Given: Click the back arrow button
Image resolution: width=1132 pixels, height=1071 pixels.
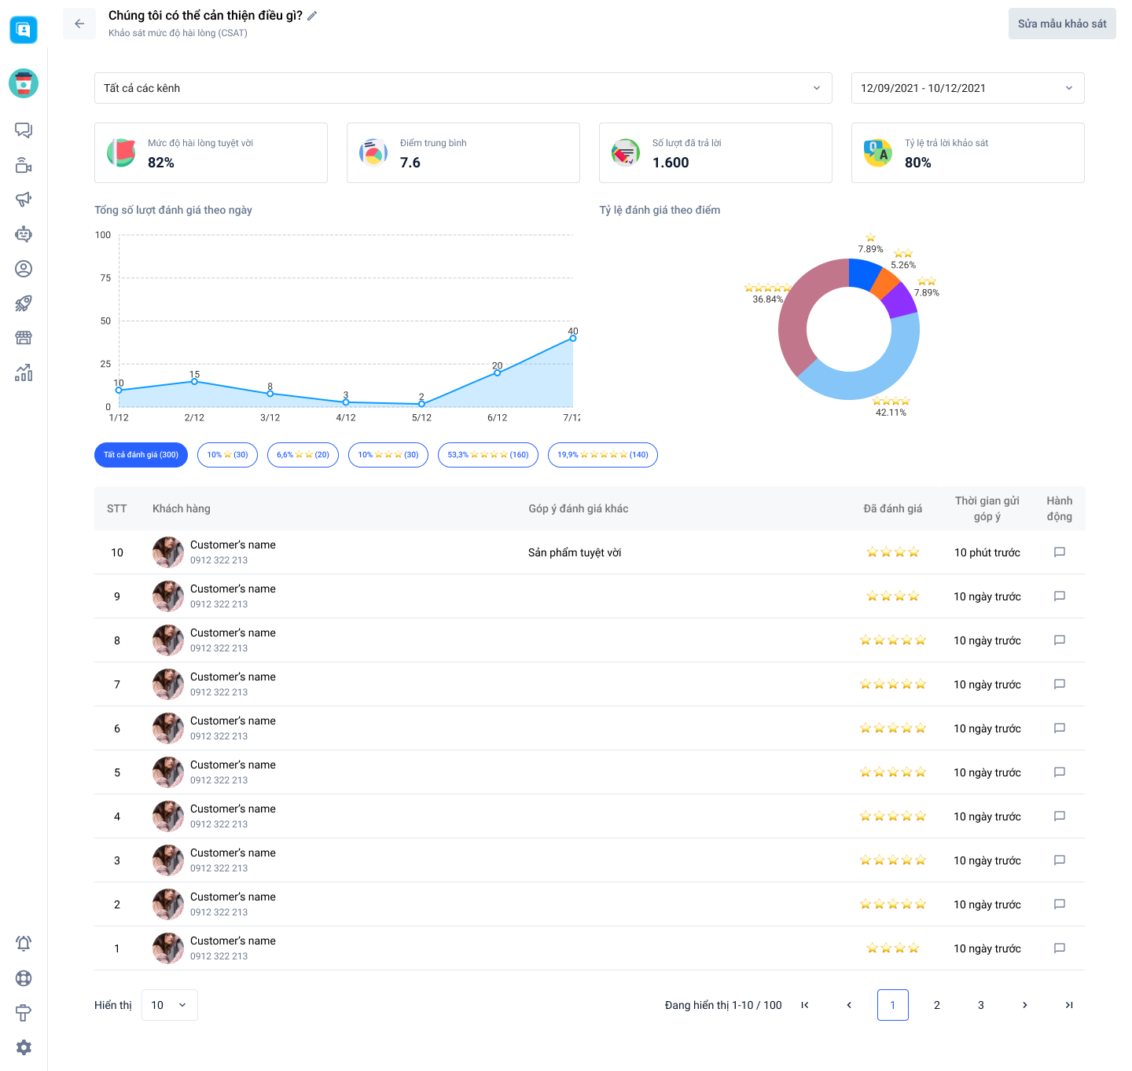Looking at the screenshot, I should [79, 24].
